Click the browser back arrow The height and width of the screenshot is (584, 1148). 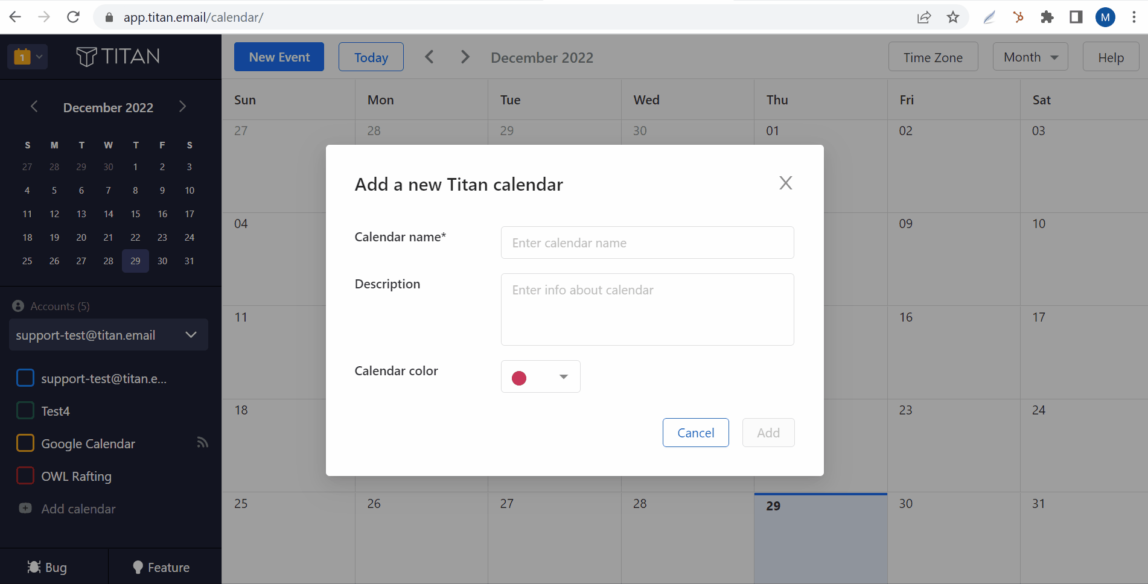point(16,17)
